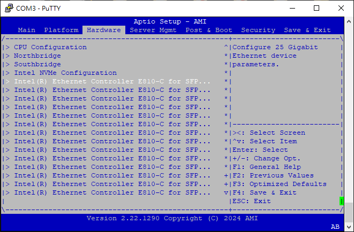Click the scroll down 'v' indicator

pos(226,192)
